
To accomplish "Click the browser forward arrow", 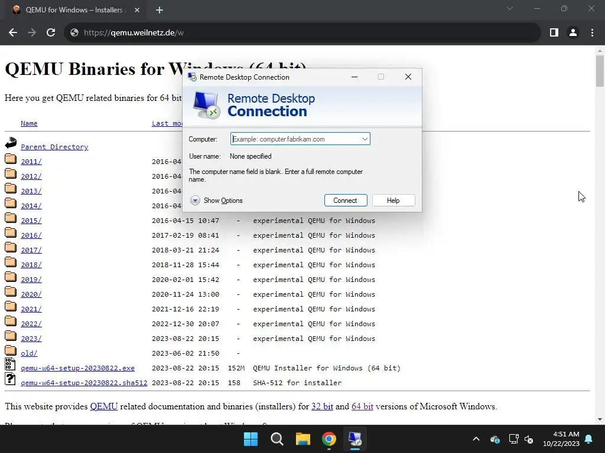I will (32, 33).
